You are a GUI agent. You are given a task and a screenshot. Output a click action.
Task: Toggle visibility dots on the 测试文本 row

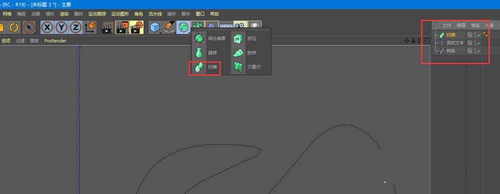[475, 43]
